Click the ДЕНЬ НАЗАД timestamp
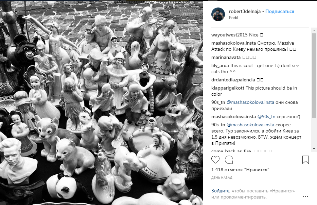317x205 pixels. point(222,178)
